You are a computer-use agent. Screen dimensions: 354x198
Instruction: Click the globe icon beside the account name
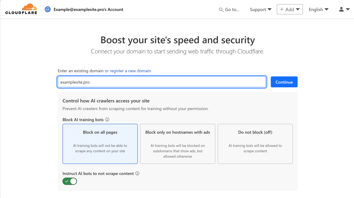pos(48,9)
